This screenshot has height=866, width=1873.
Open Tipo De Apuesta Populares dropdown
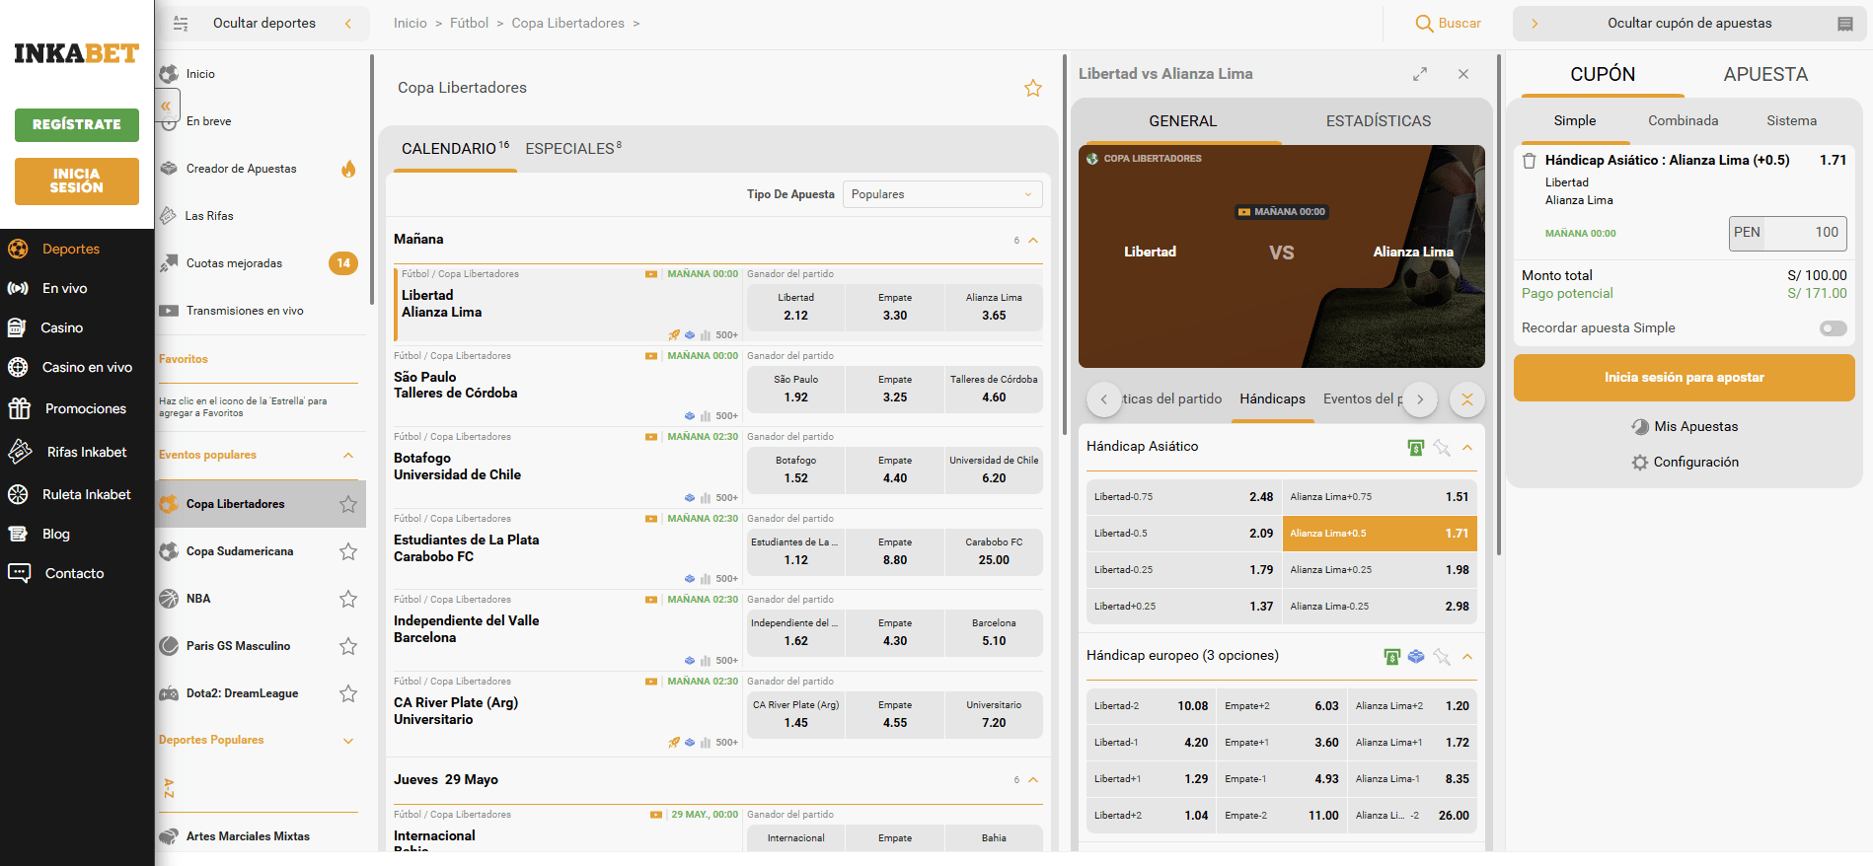(942, 194)
